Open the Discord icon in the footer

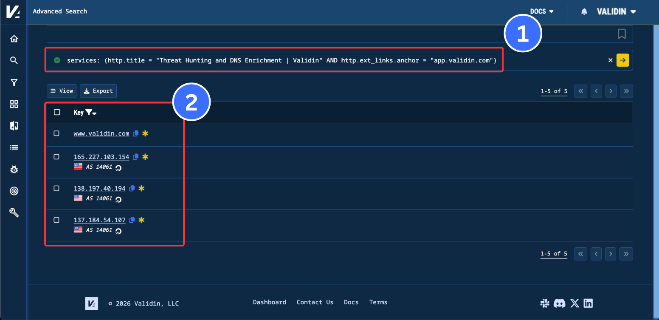coord(560,303)
